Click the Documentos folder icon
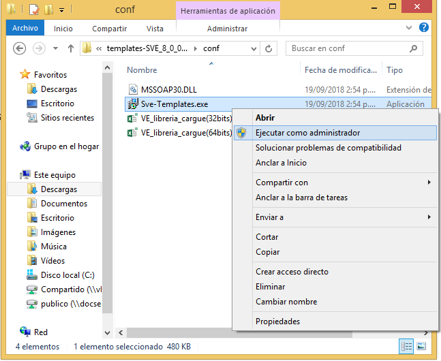Image resolution: width=441 pixels, height=361 pixels. (x=32, y=203)
